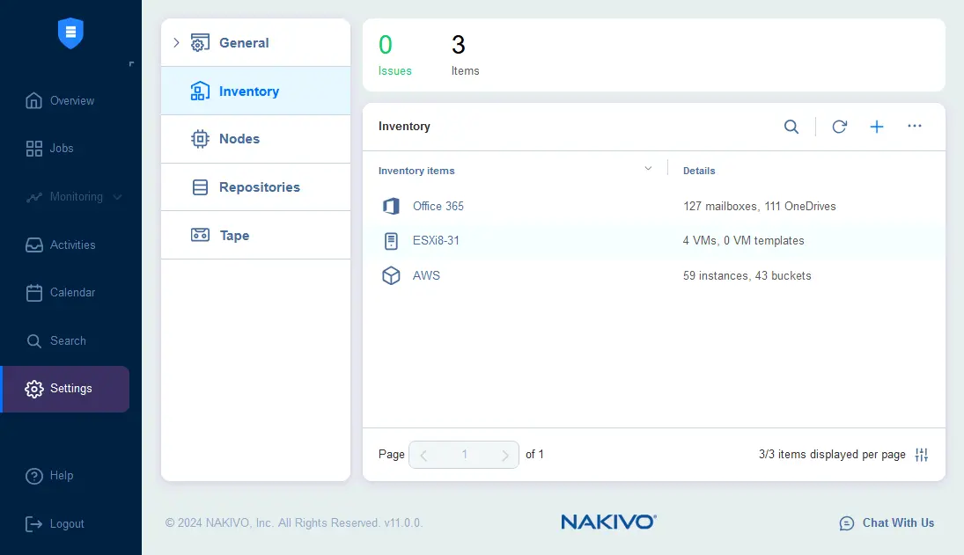Click the Tape cassette icon
This screenshot has height=555, width=964.
coord(200,235)
